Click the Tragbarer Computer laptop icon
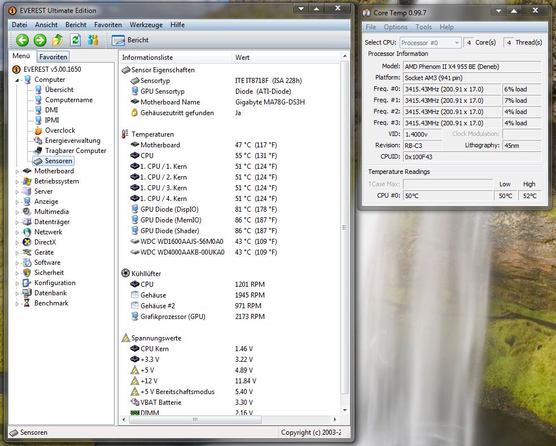The width and height of the screenshot is (556, 446). [x=38, y=151]
